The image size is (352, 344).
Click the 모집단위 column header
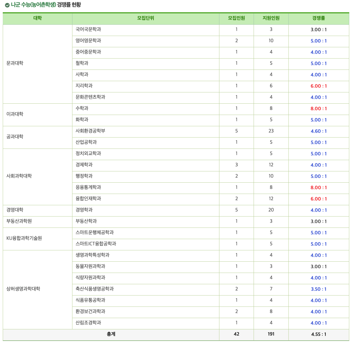pos(145,19)
